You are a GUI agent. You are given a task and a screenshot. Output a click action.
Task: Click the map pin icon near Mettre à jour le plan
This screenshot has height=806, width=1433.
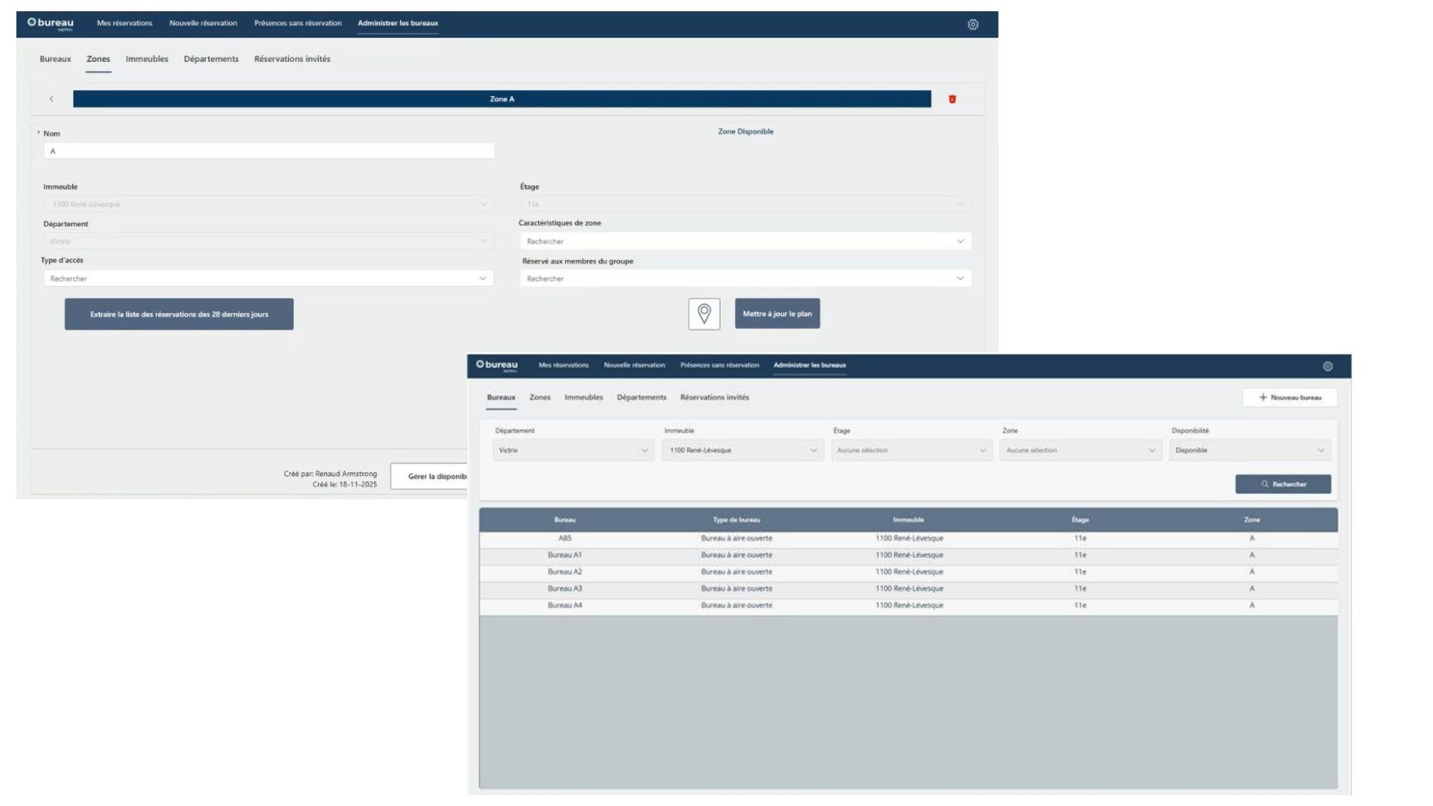pos(704,313)
